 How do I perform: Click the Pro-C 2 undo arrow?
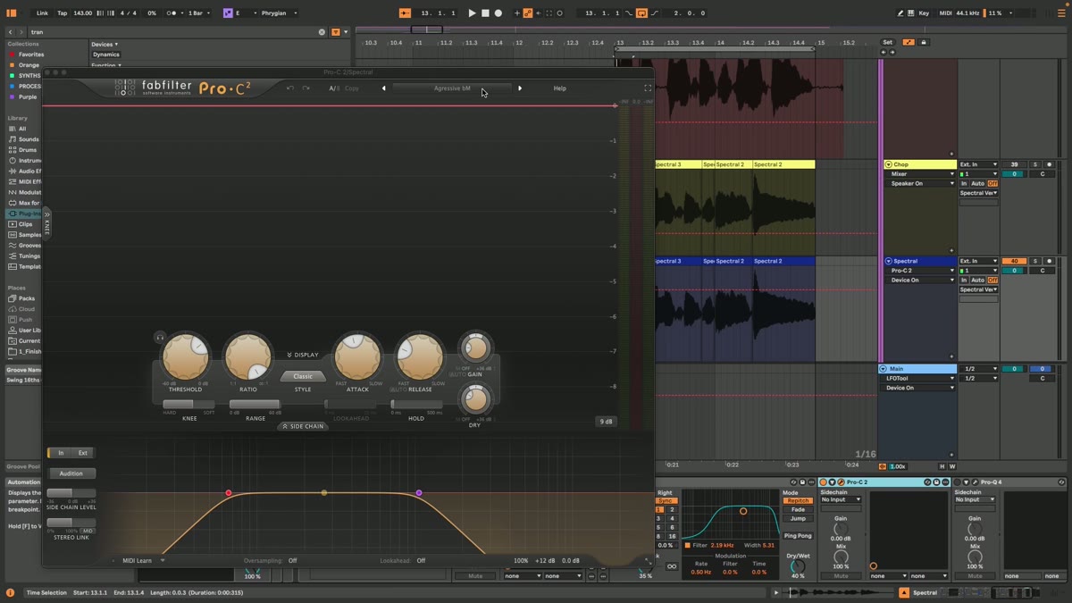[290, 88]
